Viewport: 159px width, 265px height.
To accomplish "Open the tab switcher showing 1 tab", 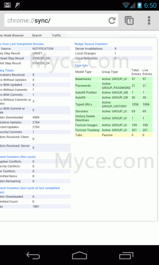I will [x=129, y=20].
